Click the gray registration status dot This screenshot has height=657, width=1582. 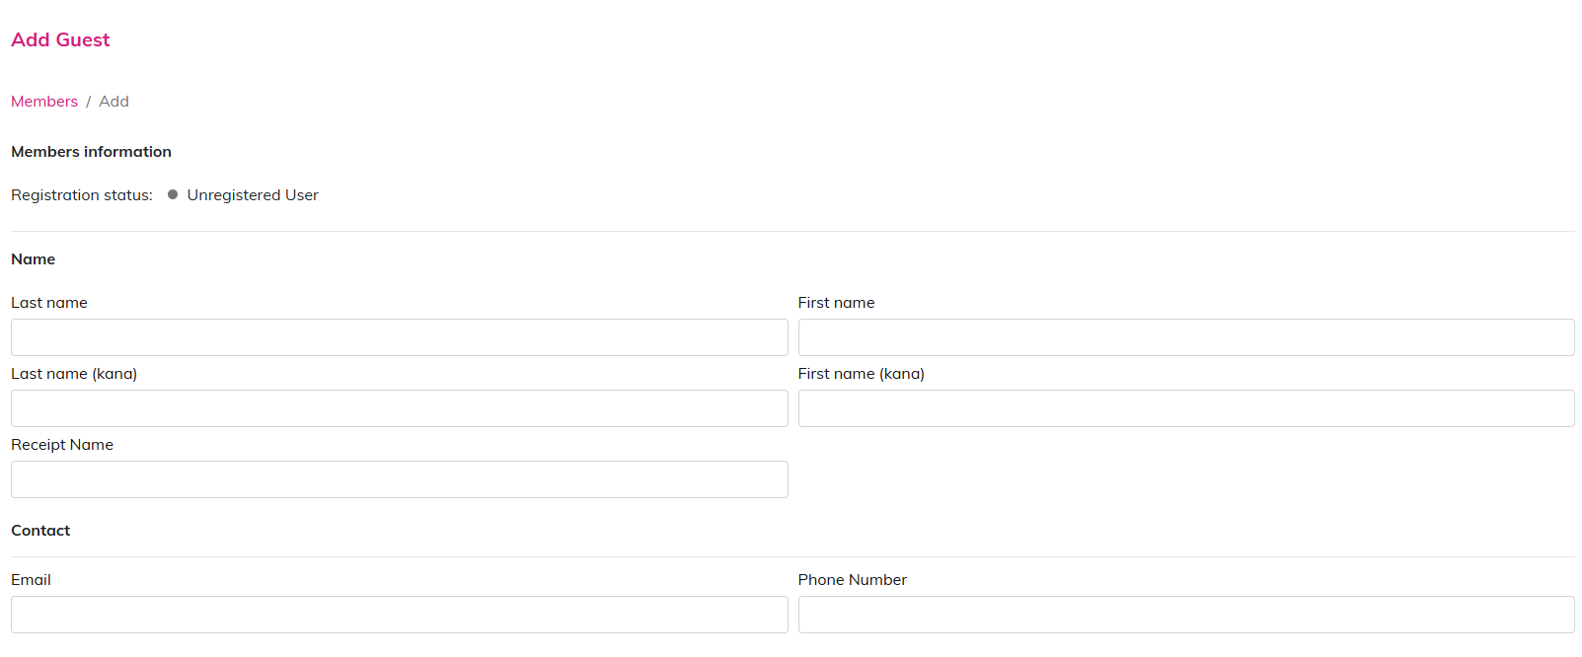click(173, 194)
